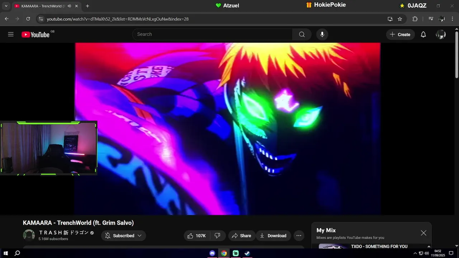Open the Windows Start menu
459x258 pixels.
tap(6, 253)
